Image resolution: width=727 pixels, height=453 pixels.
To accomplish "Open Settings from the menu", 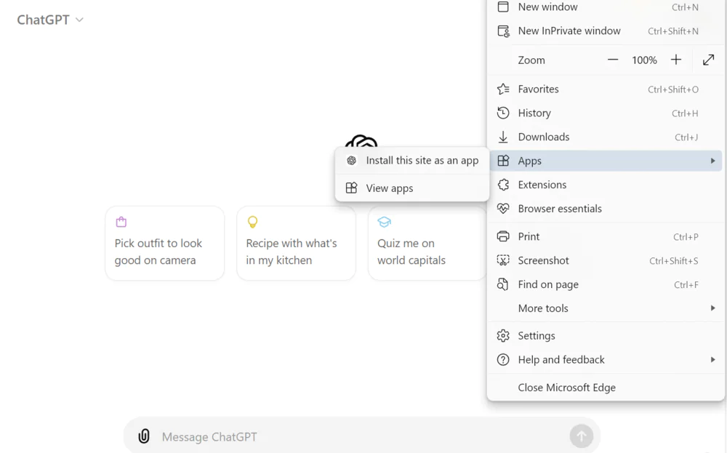I will (606, 336).
